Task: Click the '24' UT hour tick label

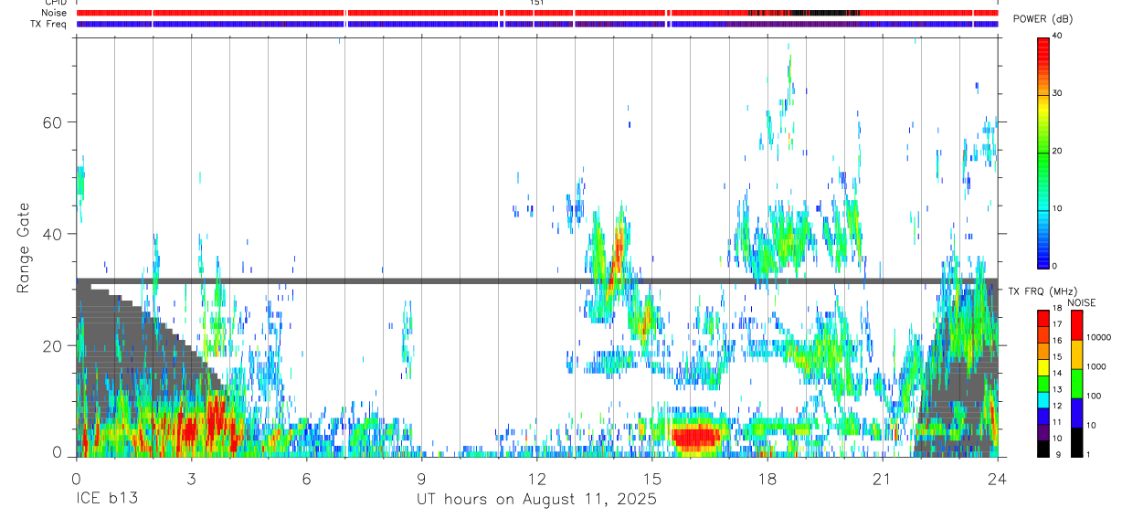Action: [998, 480]
